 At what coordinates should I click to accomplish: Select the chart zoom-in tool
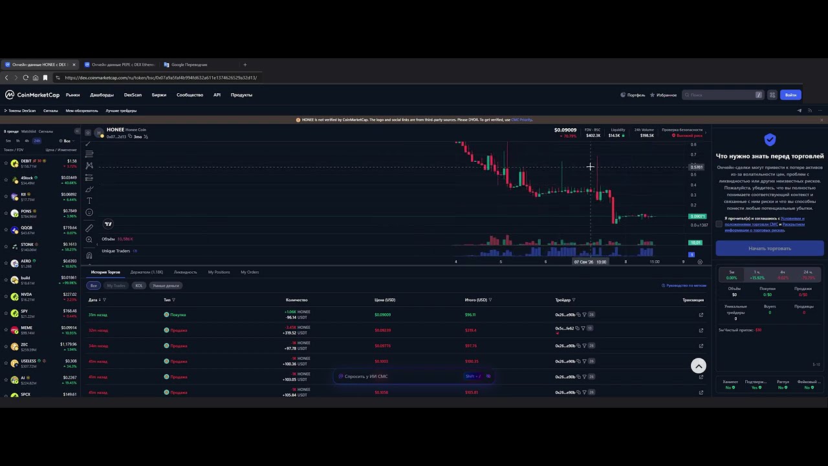[x=89, y=239]
